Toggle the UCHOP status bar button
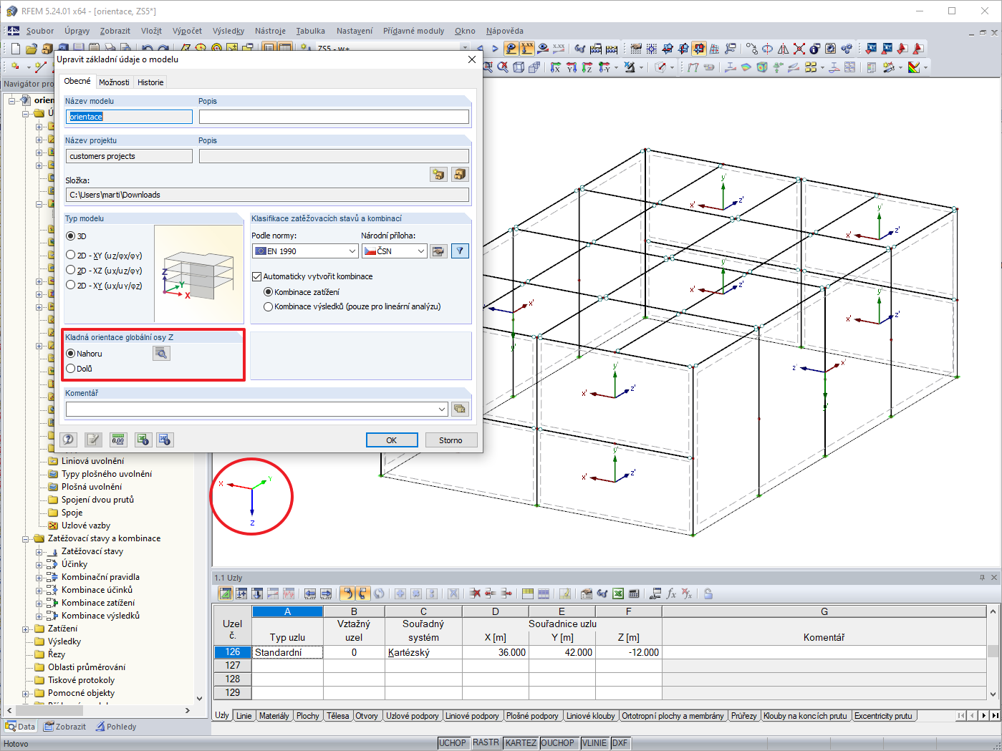 453,743
